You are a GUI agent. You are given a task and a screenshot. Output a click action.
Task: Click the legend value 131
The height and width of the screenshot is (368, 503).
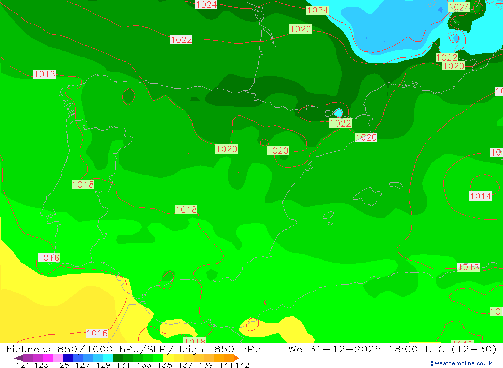(x=123, y=365)
